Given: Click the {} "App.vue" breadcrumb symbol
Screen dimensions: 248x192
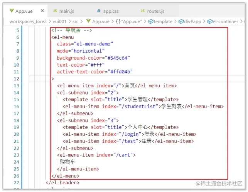Looking at the screenshot, I should [129, 21].
